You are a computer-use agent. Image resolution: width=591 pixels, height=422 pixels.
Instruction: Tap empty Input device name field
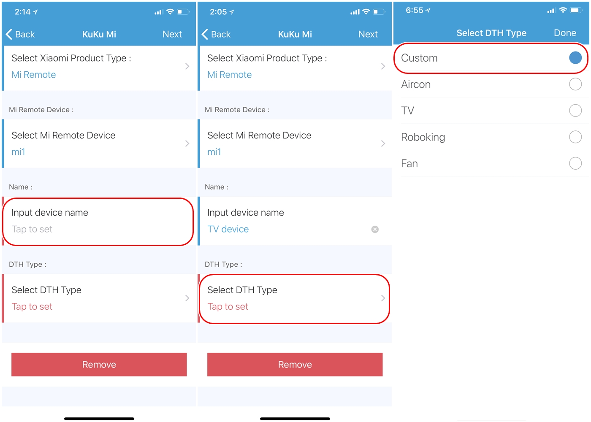tap(99, 222)
